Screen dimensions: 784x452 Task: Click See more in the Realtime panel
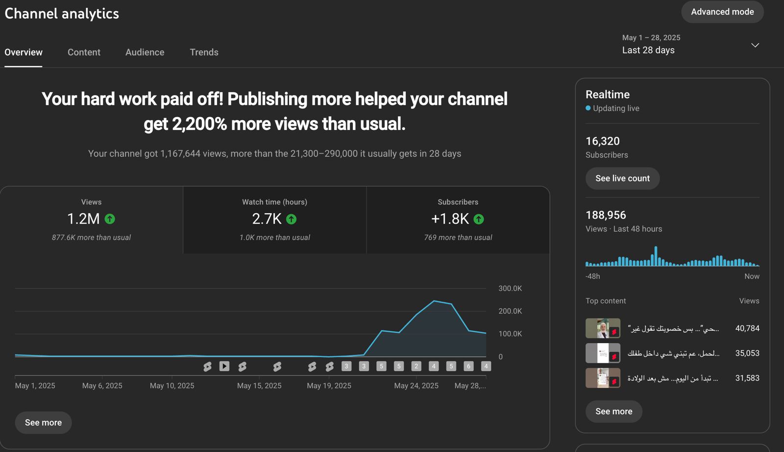pos(613,411)
